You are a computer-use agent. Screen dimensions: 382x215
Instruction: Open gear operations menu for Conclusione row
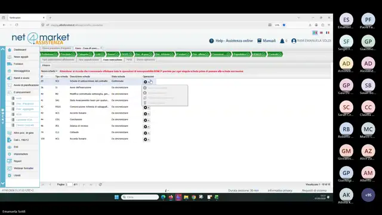coord(146,120)
